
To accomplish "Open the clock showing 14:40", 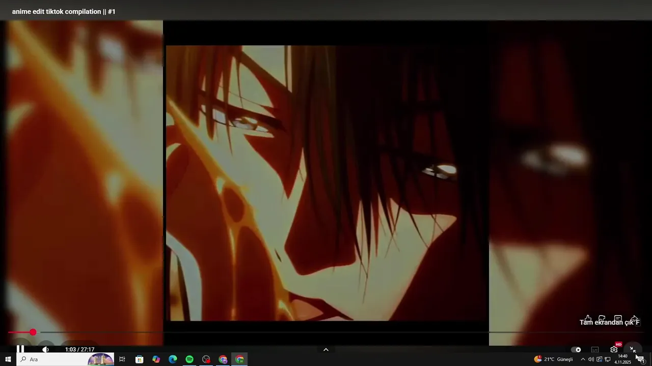I will 622,359.
